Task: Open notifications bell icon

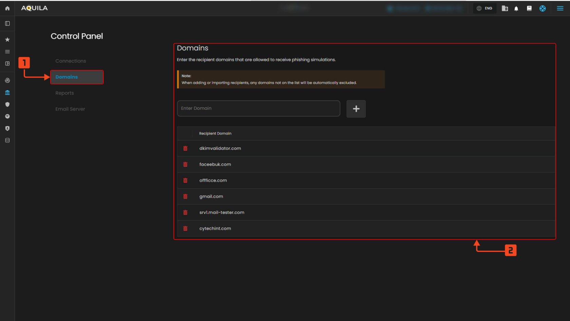Action: coord(516,9)
